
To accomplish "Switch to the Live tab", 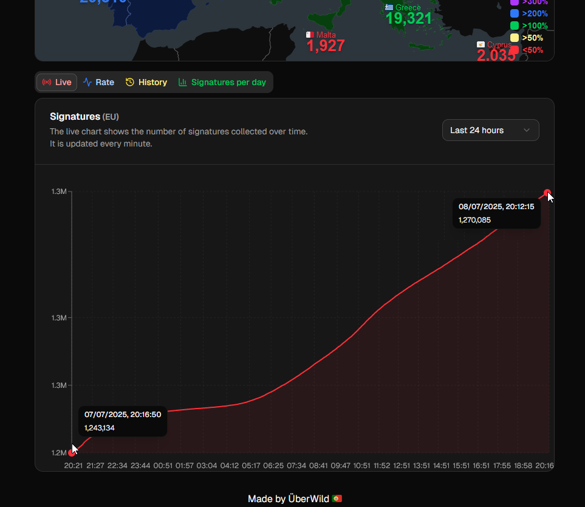I will pyautogui.click(x=56, y=82).
